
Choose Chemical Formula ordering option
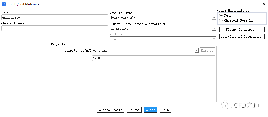(x=221, y=21)
